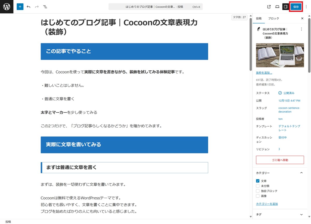Toggle the settings sidebar panel icon
Image resolution: width=311 pixels, height=224 pixels.
[x=286, y=7]
